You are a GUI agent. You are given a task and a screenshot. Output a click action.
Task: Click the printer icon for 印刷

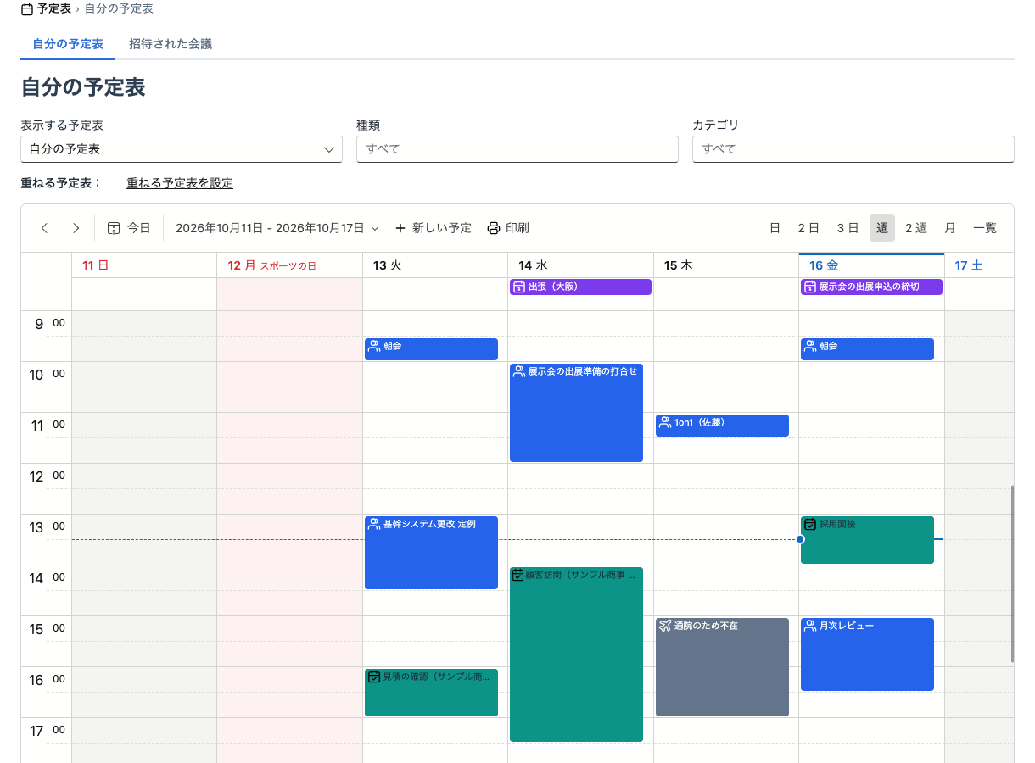(494, 228)
